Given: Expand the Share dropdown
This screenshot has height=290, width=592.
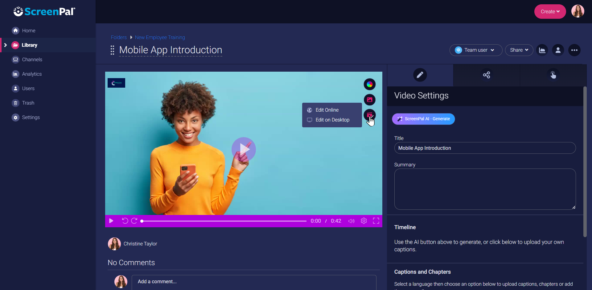Looking at the screenshot, I should [x=519, y=50].
